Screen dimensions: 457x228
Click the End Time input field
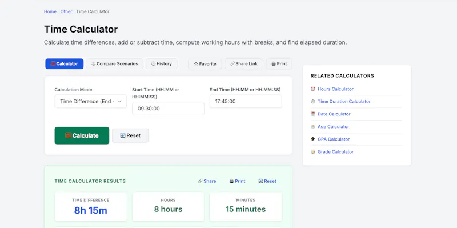[246, 102]
